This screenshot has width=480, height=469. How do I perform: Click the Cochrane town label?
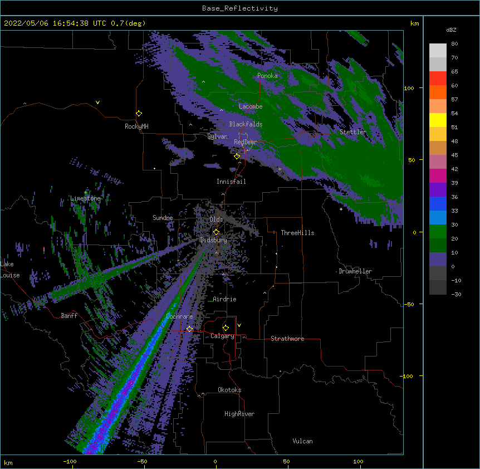tap(179, 316)
